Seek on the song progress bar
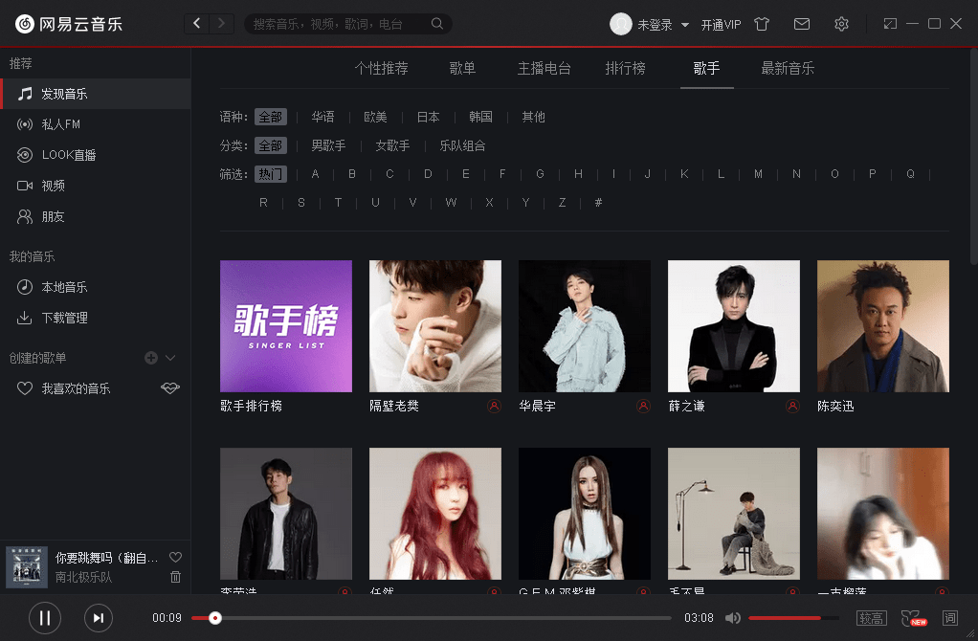The image size is (978, 641). [x=432, y=618]
